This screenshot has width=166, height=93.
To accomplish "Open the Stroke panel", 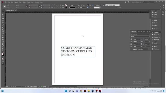I will click(155, 20).
